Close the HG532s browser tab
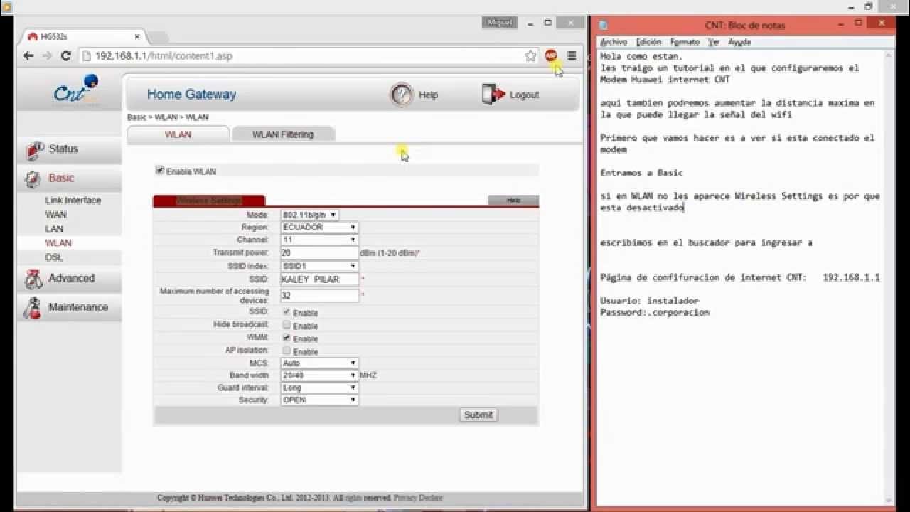The height and width of the screenshot is (512, 910). point(137,36)
